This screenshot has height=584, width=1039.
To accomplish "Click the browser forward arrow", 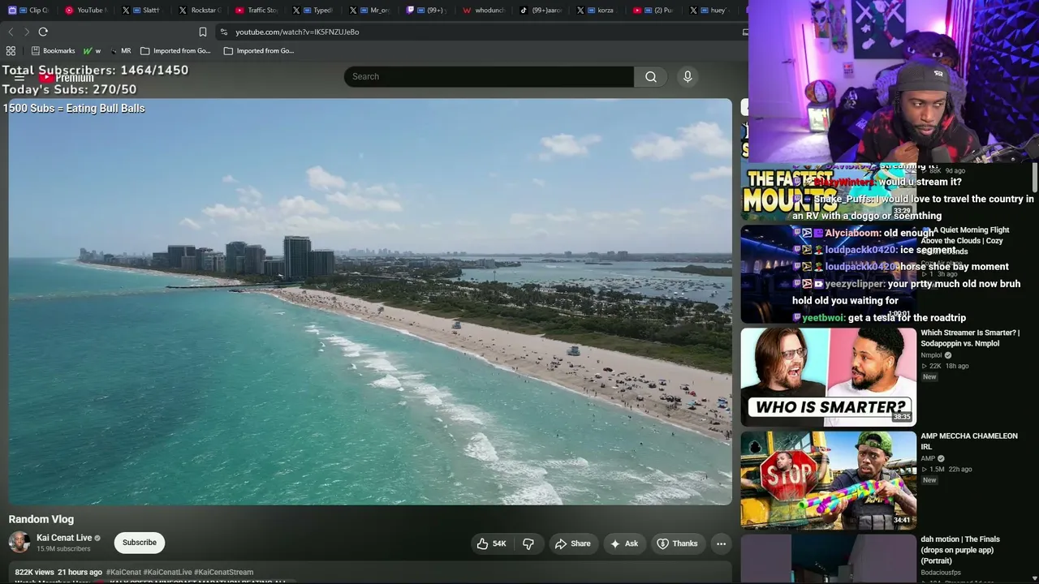I will (x=27, y=32).
